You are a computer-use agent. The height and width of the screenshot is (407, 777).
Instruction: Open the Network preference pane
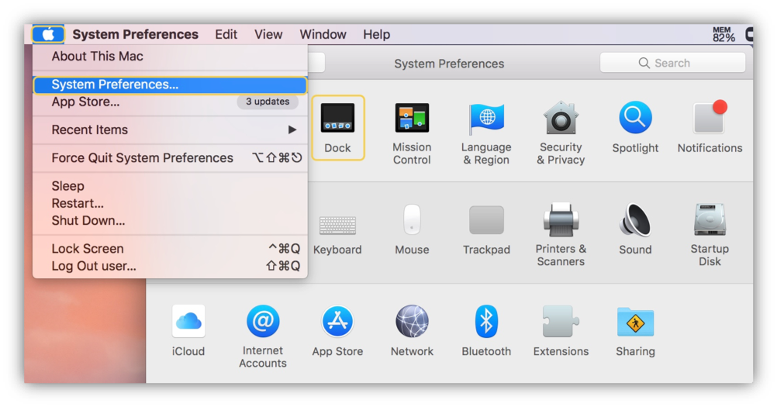[x=412, y=331]
